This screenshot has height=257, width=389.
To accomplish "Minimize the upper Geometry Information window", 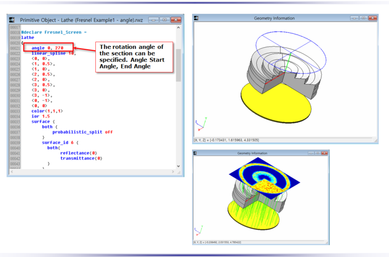I will [354, 18].
